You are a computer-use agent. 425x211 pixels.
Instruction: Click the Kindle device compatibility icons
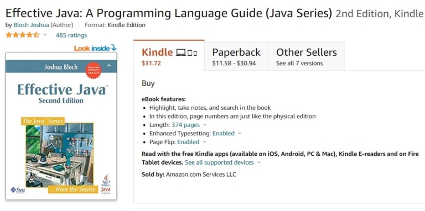tap(186, 52)
